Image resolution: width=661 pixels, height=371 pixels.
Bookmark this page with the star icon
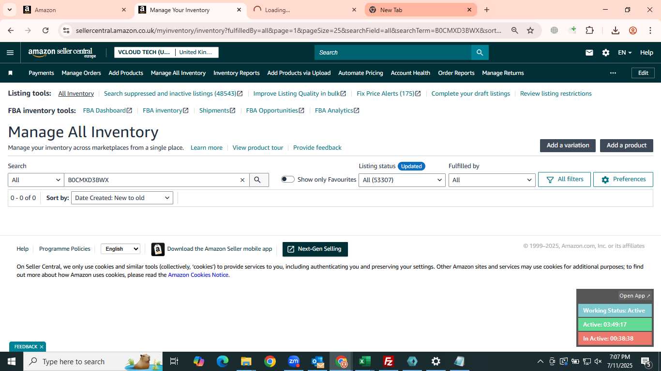[x=530, y=30]
